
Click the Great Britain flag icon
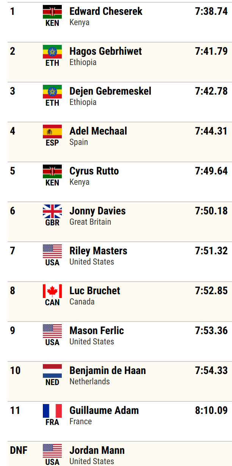coord(52,211)
